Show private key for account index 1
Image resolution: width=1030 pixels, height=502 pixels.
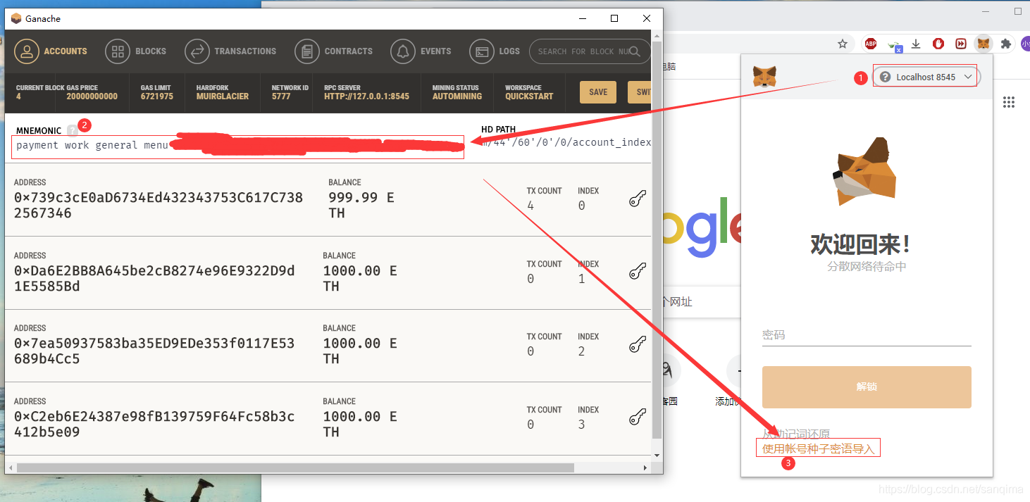point(638,272)
